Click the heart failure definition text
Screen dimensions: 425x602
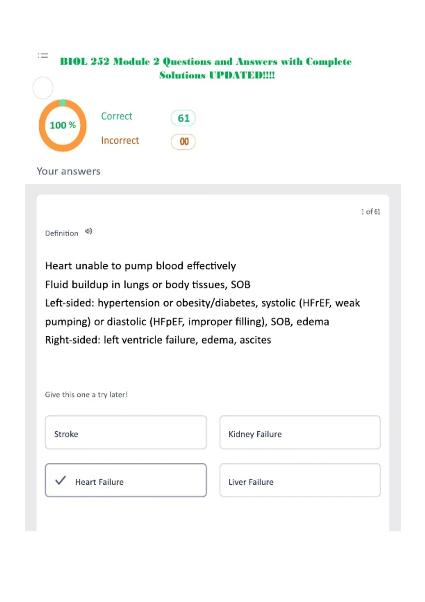click(x=203, y=303)
